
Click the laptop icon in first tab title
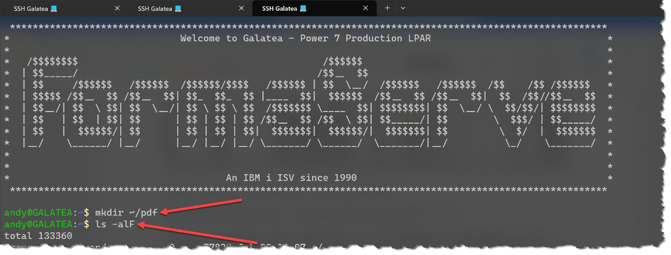54,8
